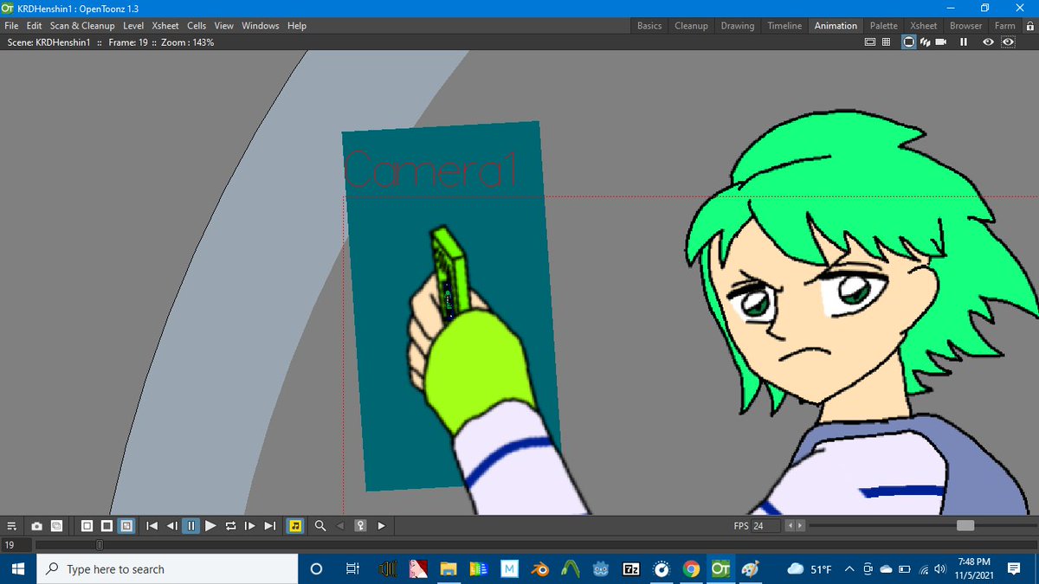Click the frame number field showing 19

pyautogui.click(x=17, y=545)
